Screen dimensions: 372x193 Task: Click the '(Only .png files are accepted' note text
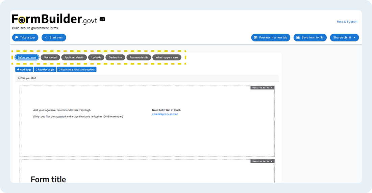78,117
